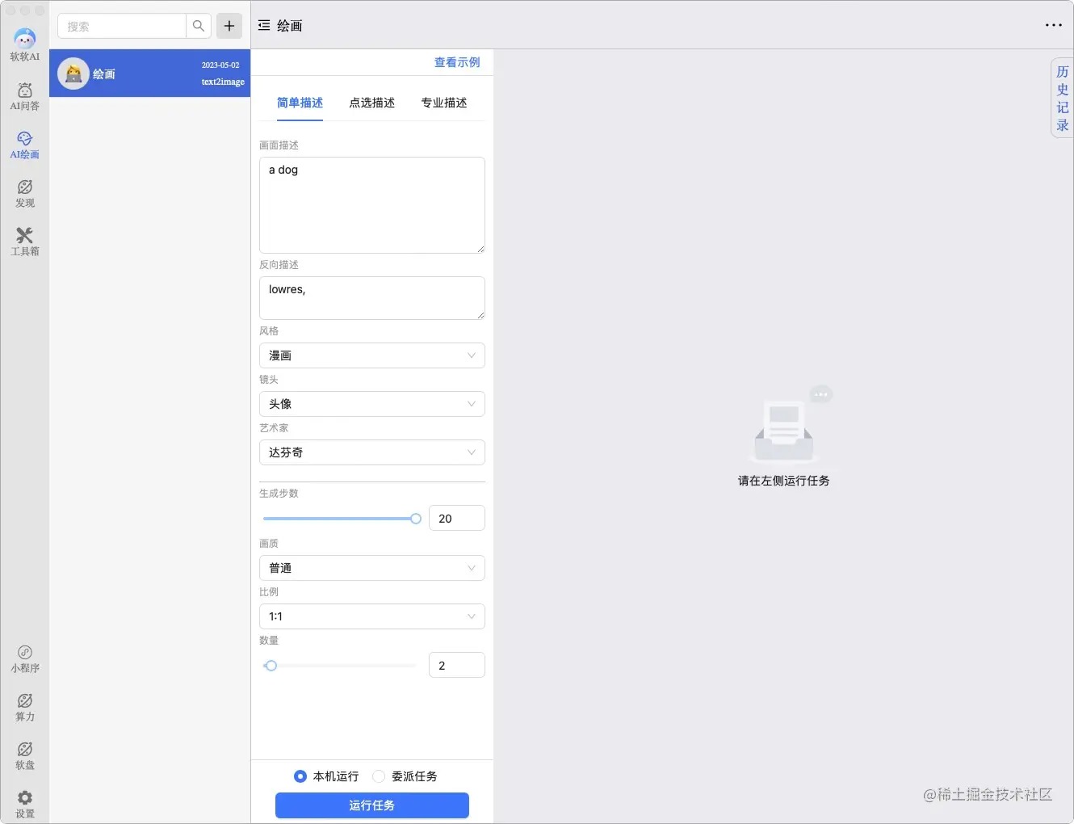This screenshot has height=824, width=1074.
Task: Toggle the list collapse icon beside 绘画
Action: pyautogui.click(x=264, y=26)
